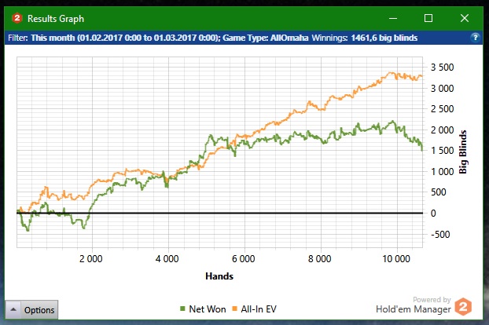The width and height of the screenshot is (489, 325).
Task: Click the 'Game Type: AllOmaha' filter text
Action: (266, 38)
